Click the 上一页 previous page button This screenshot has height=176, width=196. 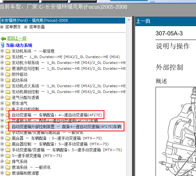[143, 21]
